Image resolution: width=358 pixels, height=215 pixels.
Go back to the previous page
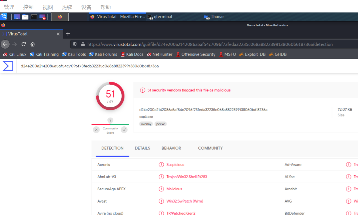click(x=5, y=44)
